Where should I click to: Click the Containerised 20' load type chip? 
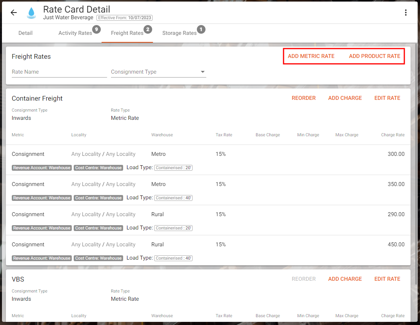[x=173, y=168]
